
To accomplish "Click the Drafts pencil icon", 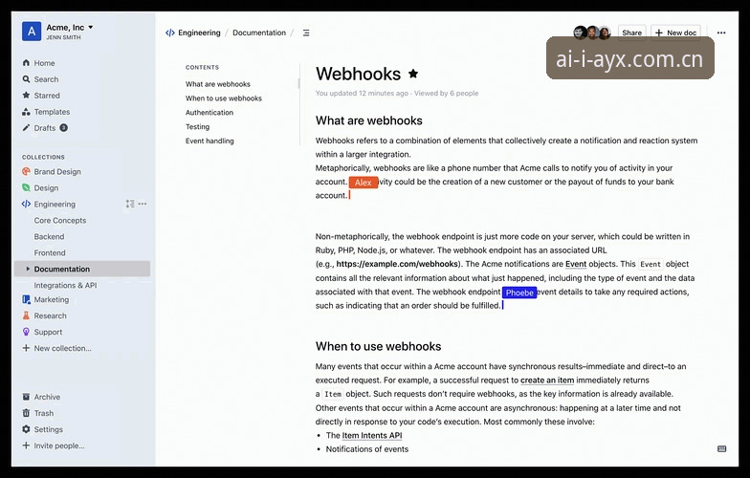I will tap(26, 128).
